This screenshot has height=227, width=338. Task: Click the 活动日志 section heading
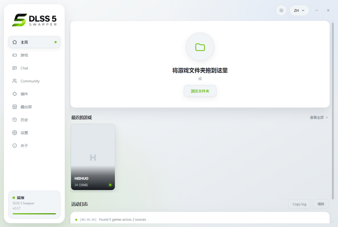click(79, 204)
